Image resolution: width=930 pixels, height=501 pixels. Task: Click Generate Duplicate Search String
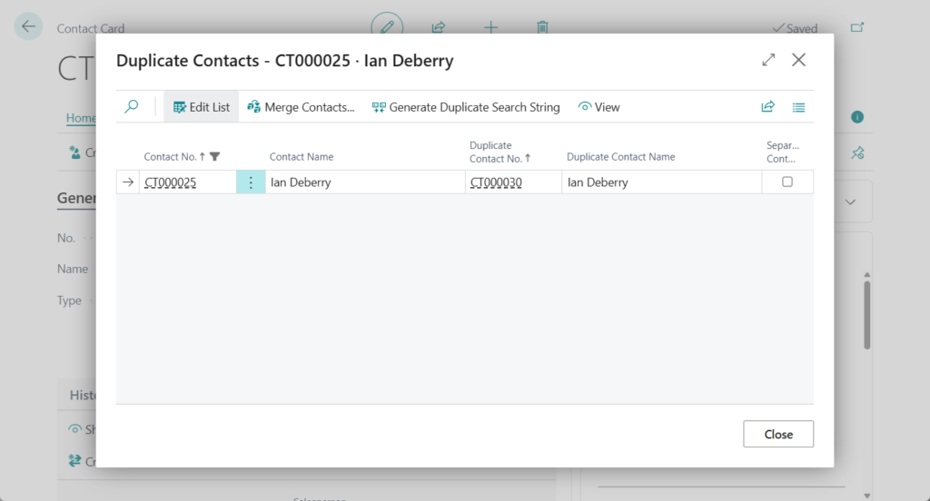(466, 107)
